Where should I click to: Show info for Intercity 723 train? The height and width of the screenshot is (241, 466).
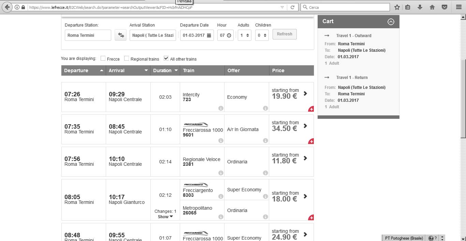221,108
